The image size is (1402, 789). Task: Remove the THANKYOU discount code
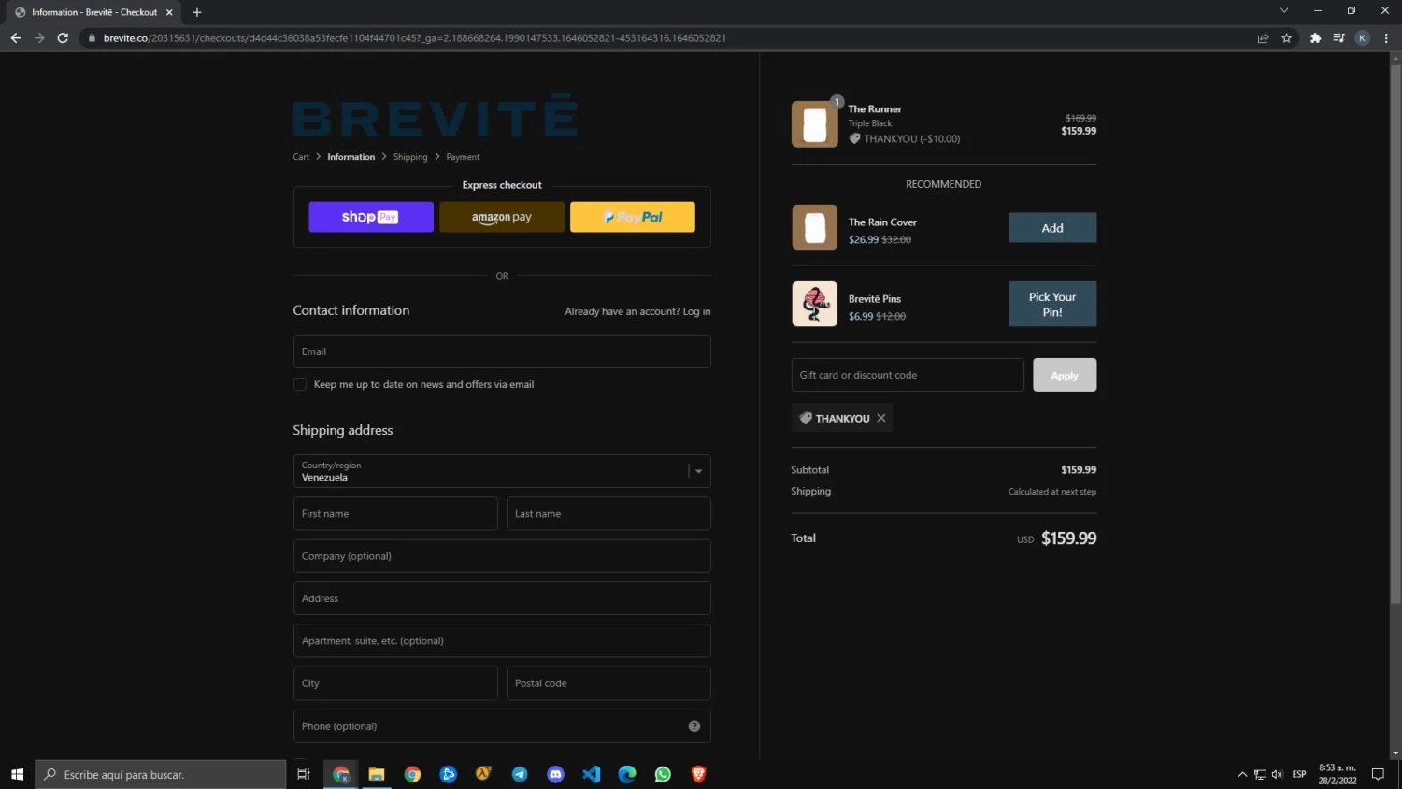[881, 418]
